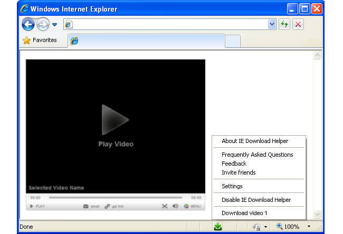
Task: Open the zoom level 100% dropdown arrow
Action: (x=309, y=227)
